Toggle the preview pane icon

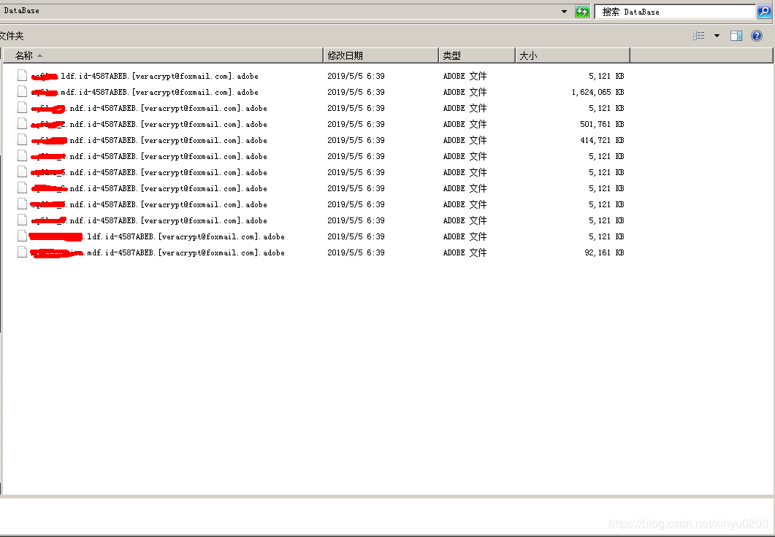(736, 36)
